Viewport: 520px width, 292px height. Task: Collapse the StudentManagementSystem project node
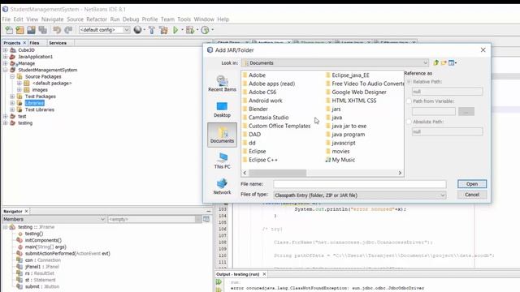pos(6,70)
